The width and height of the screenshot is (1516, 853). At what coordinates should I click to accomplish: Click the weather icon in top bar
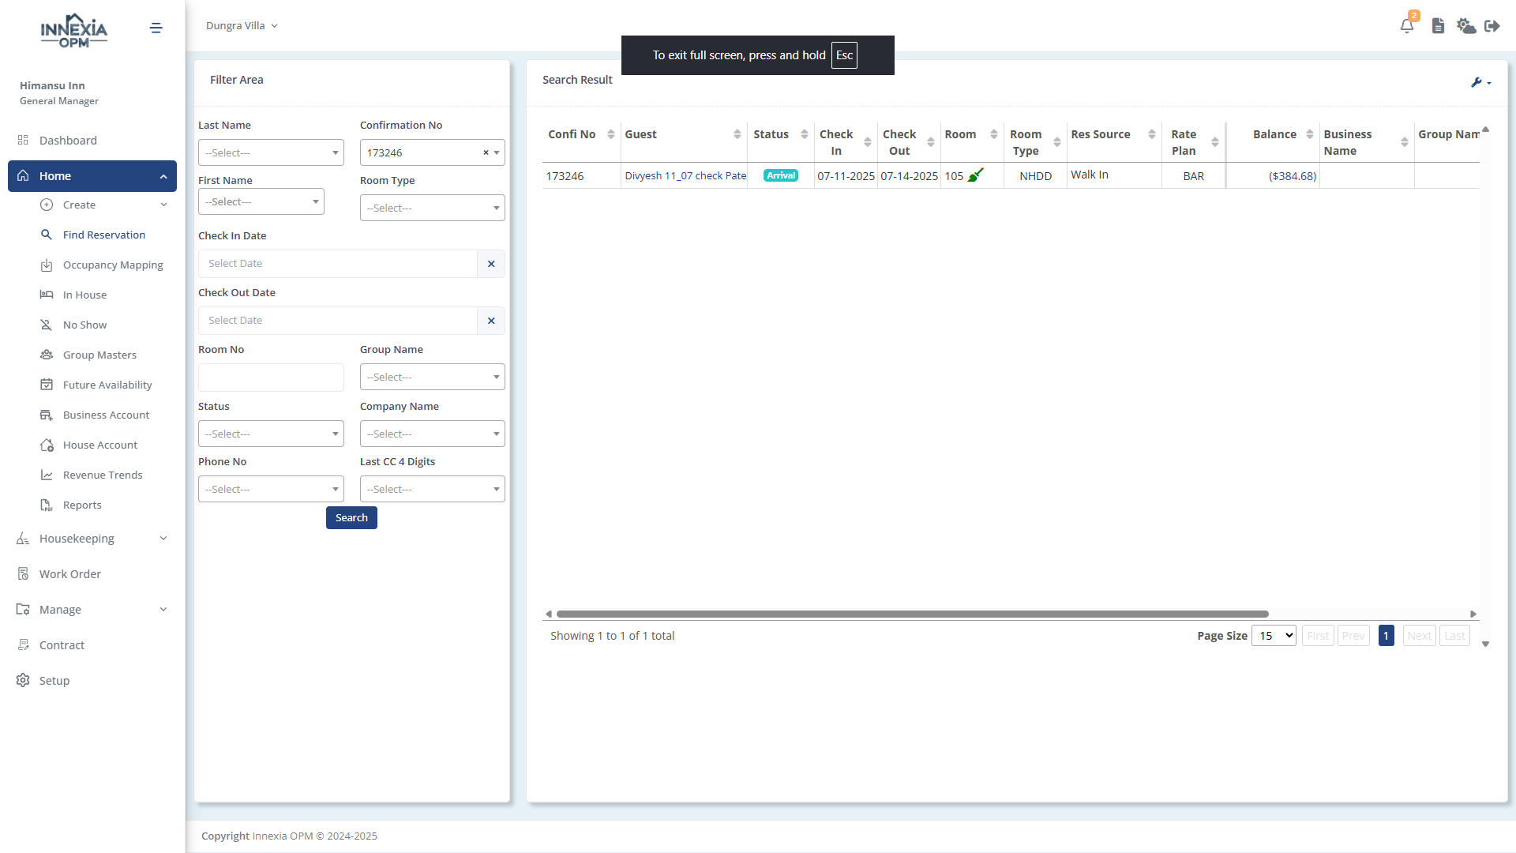pos(1466,26)
